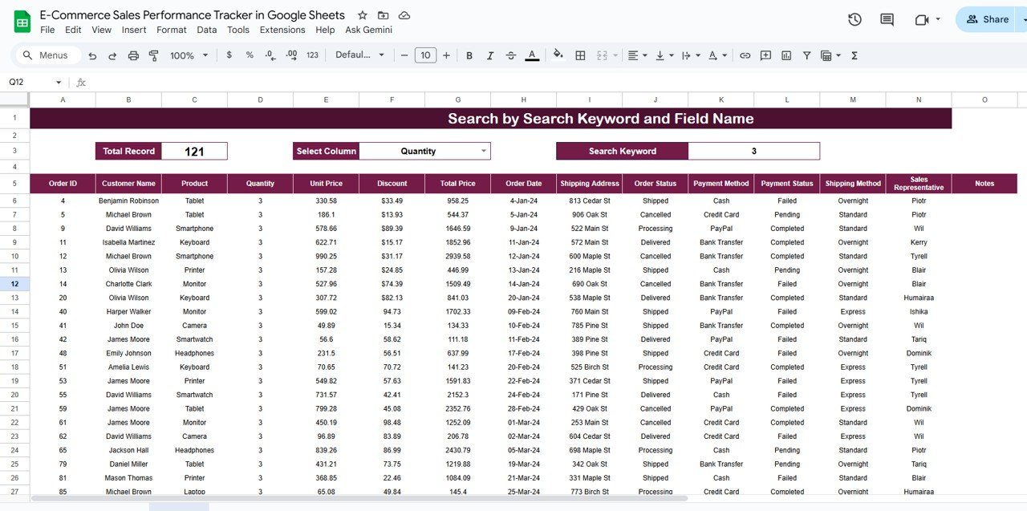1027x511 pixels.
Task: Select the paint format tool
Action: tap(153, 55)
